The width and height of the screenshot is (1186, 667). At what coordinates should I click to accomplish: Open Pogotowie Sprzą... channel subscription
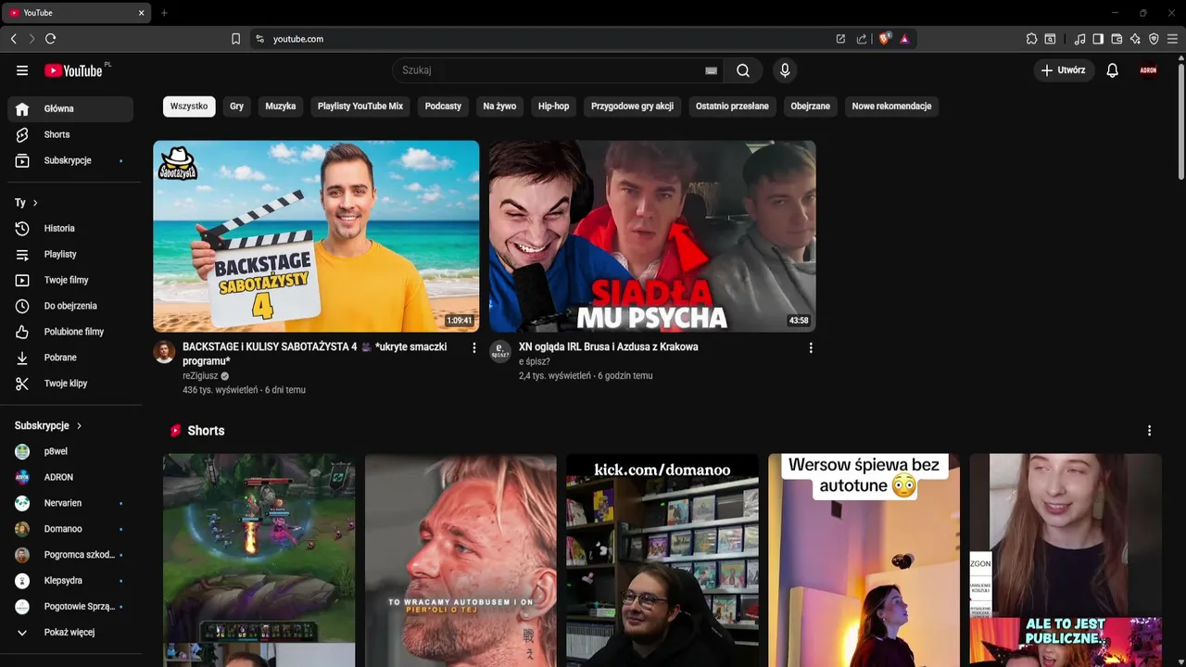70,607
